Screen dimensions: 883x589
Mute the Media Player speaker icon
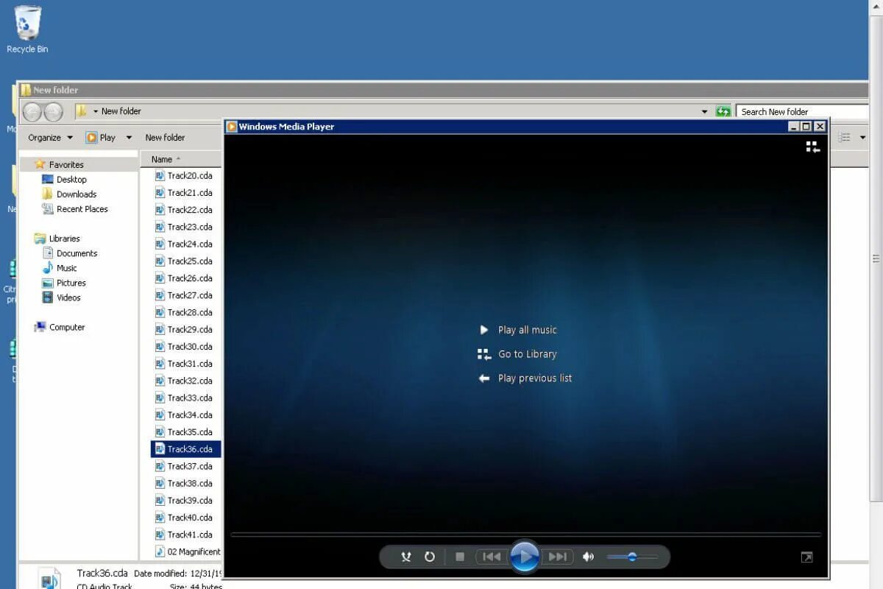point(588,557)
